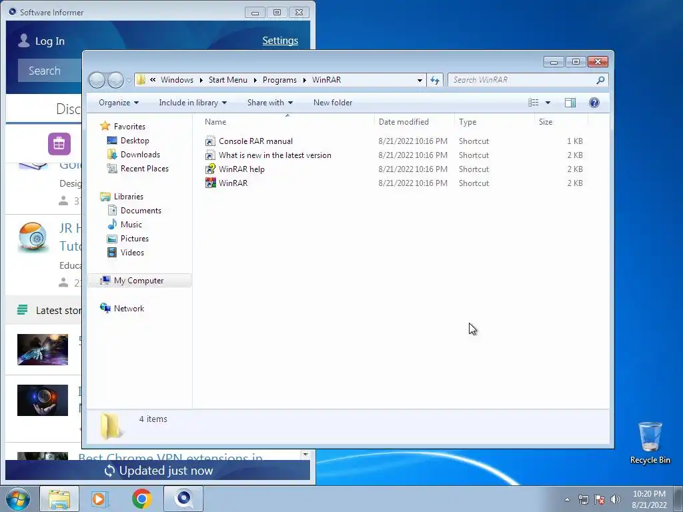Click the blue Help icon in the Explorer toolbar
Image resolution: width=683 pixels, height=512 pixels.
click(x=594, y=103)
